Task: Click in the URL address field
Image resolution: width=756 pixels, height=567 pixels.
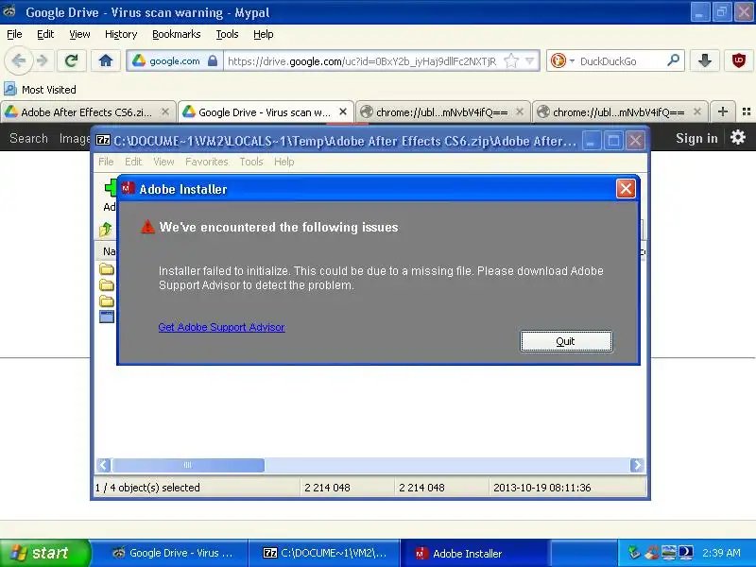Action: [x=362, y=61]
